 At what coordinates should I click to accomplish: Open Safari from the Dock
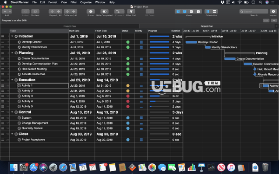[63, 168]
